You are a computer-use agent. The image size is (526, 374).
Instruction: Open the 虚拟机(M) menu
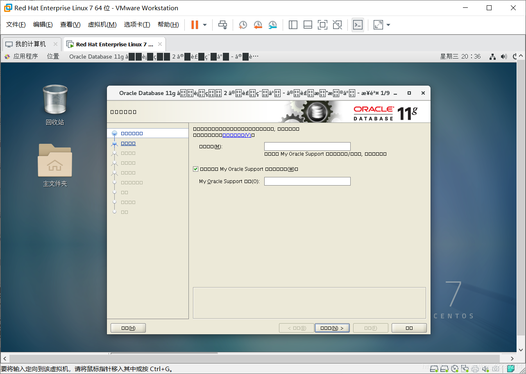102,25
